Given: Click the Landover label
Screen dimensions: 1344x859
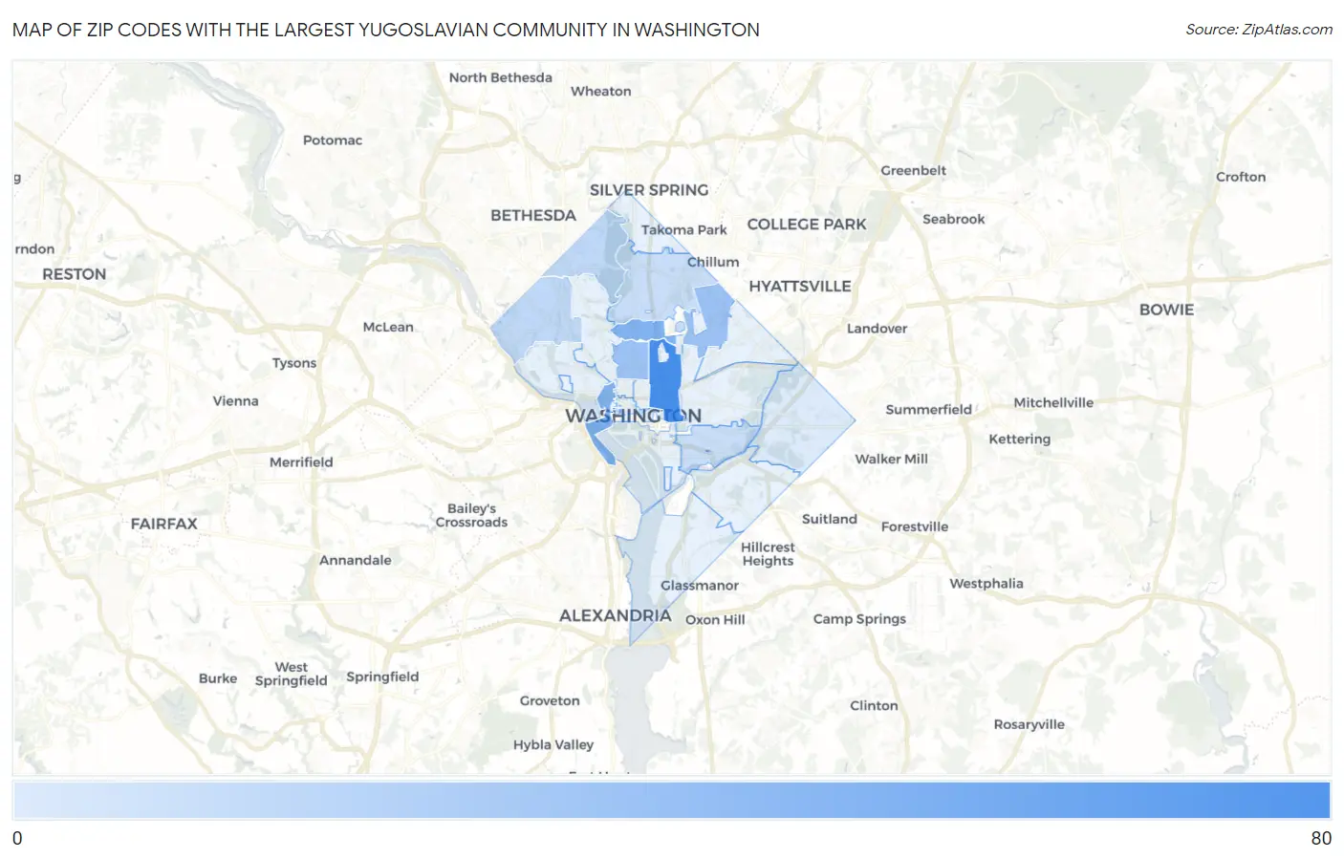Looking at the screenshot, I should tap(878, 329).
